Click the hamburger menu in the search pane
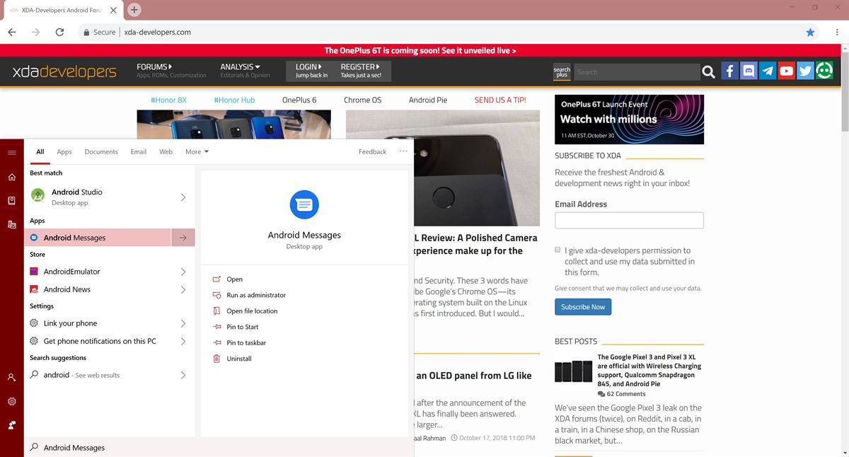Viewport: 849px width, 457px height. tap(11, 151)
